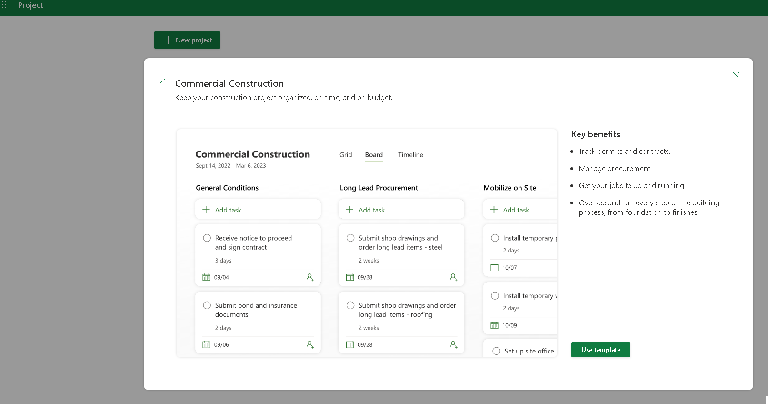Add task under General Conditions
Viewport: 768px width, 404px height.
[x=258, y=210]
